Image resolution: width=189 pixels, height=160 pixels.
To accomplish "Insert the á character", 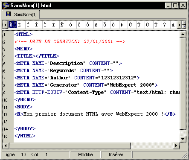I will click(x=173, y=25).
